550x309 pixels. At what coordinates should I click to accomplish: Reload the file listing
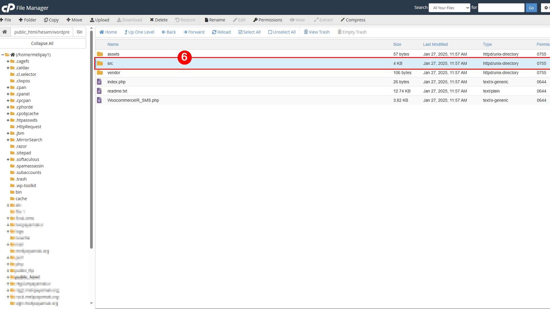tap(221, 32)
